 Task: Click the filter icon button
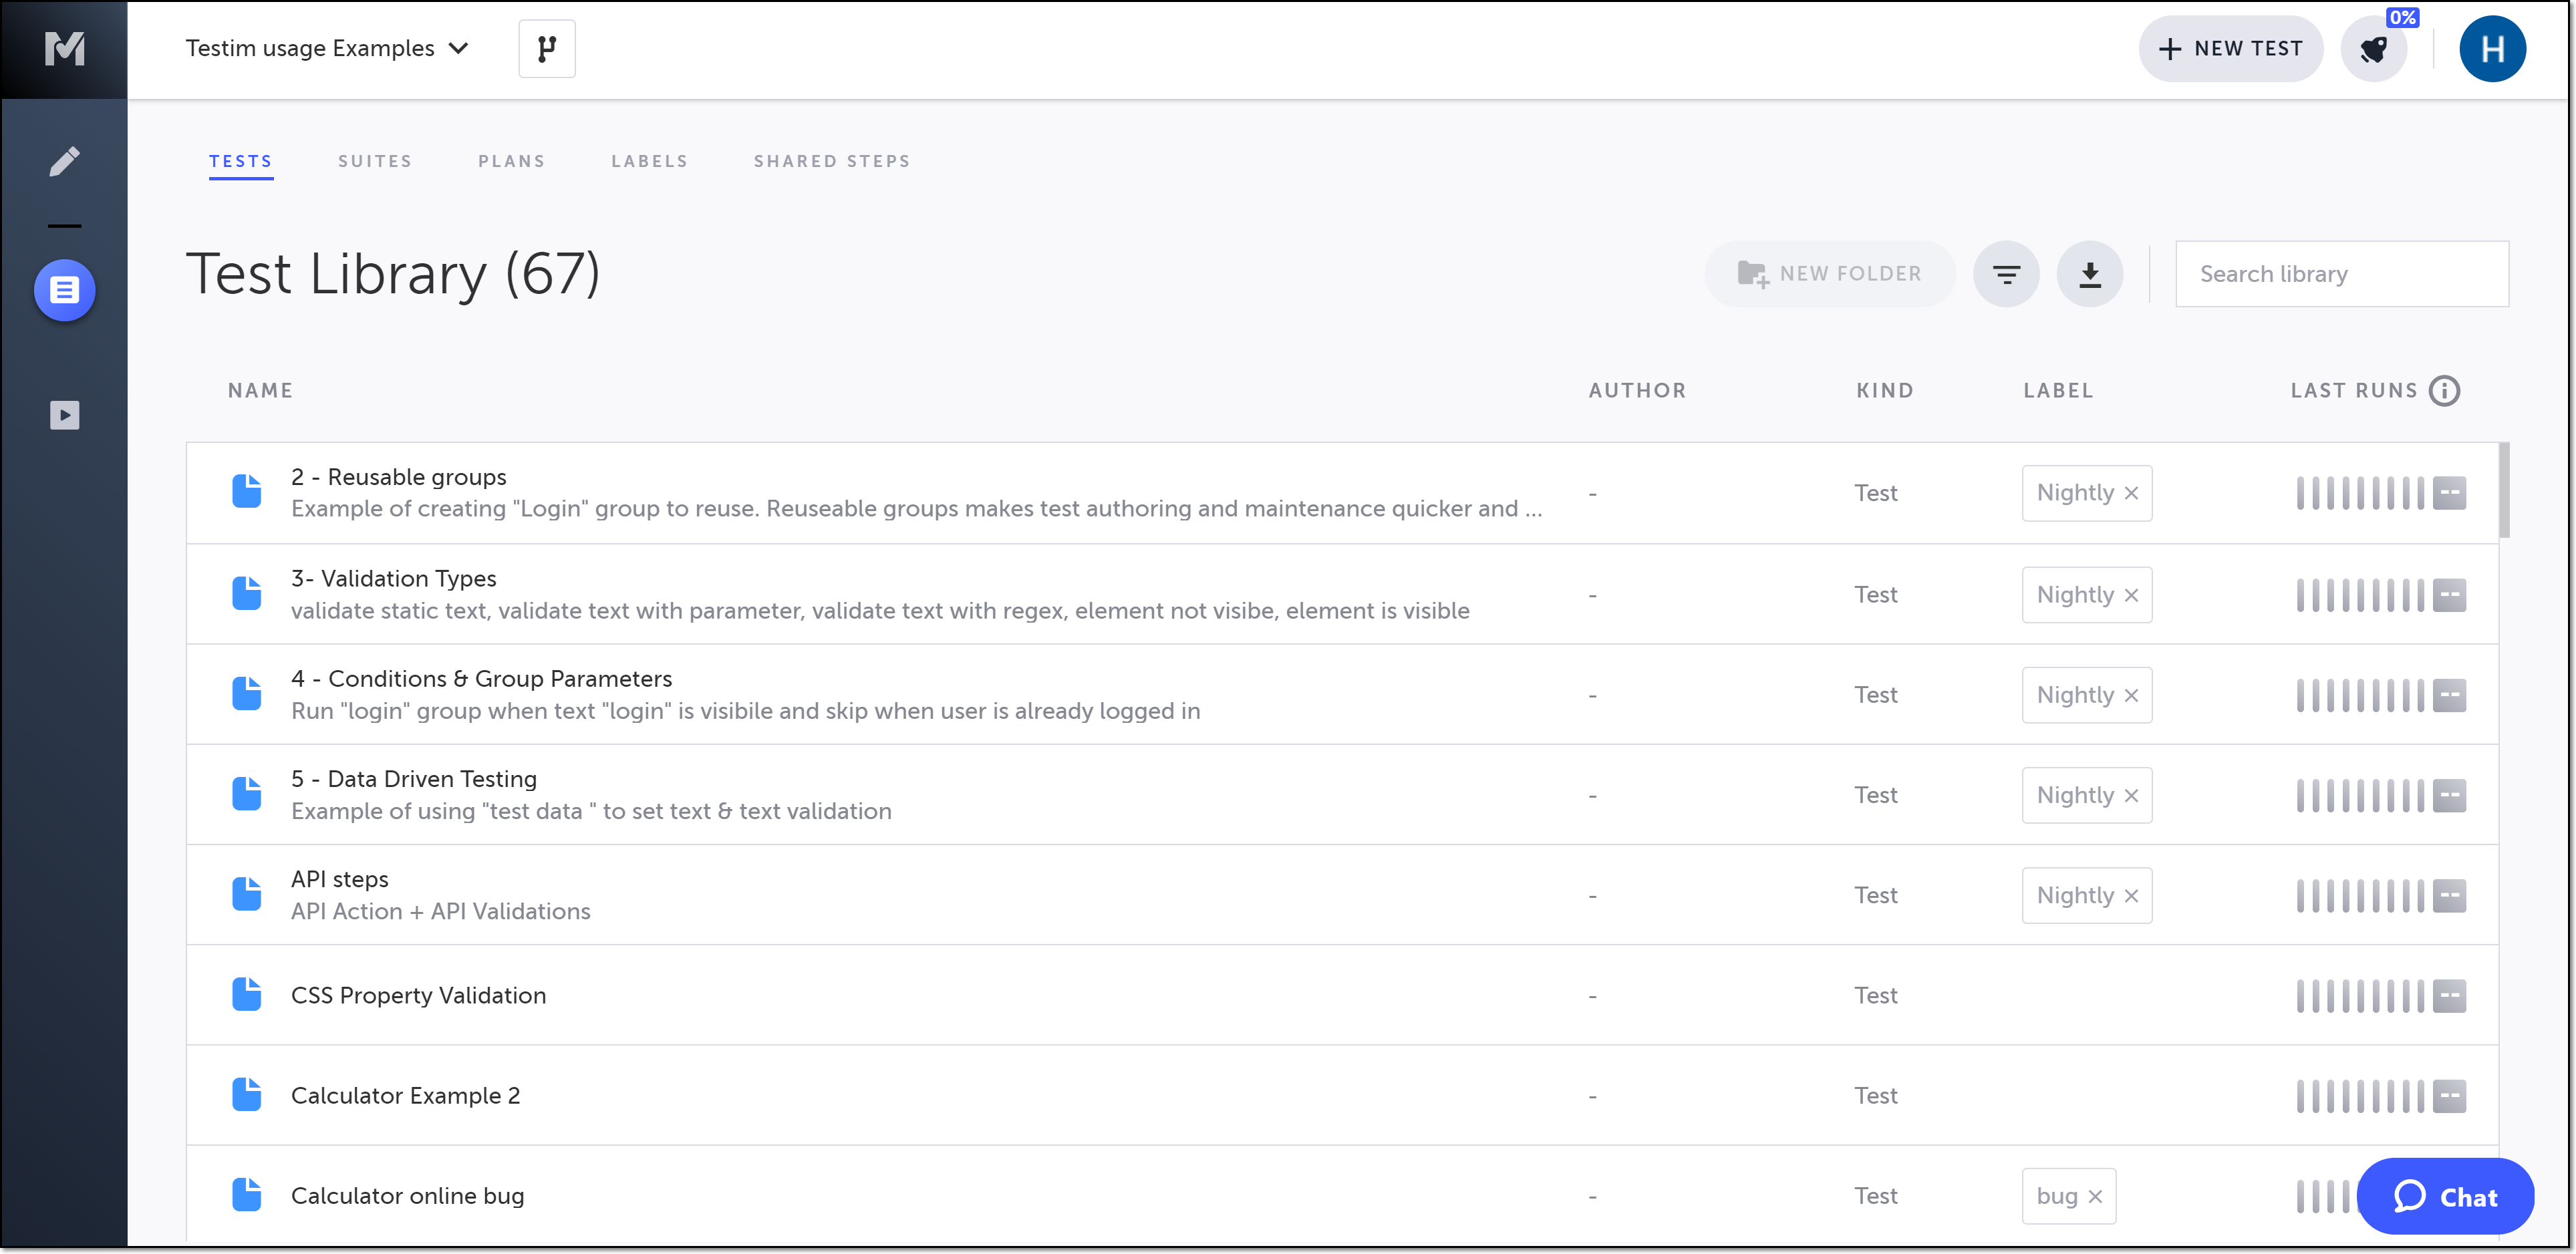coord(2006,274)
